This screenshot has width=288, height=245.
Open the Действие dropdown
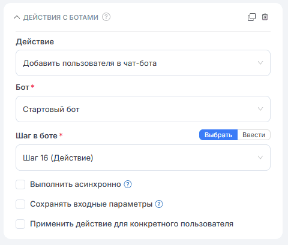[143, 63]
